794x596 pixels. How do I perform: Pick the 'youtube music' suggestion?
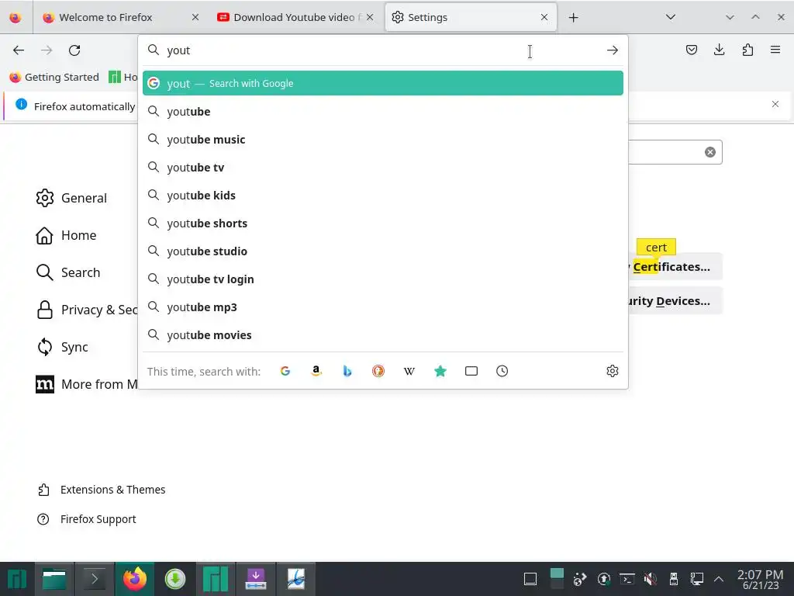(x=383, y=140)
